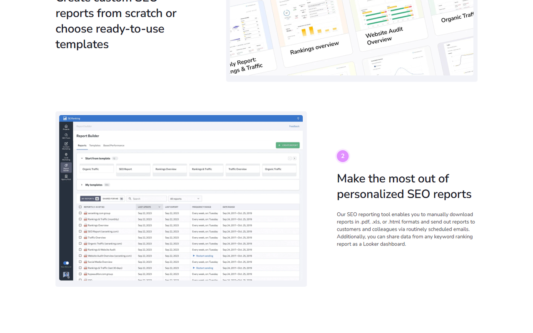533x333 pixels.
Task: Open Content Marketing sidebar icon
Action: pyautogui.click(x=66, y=146)
